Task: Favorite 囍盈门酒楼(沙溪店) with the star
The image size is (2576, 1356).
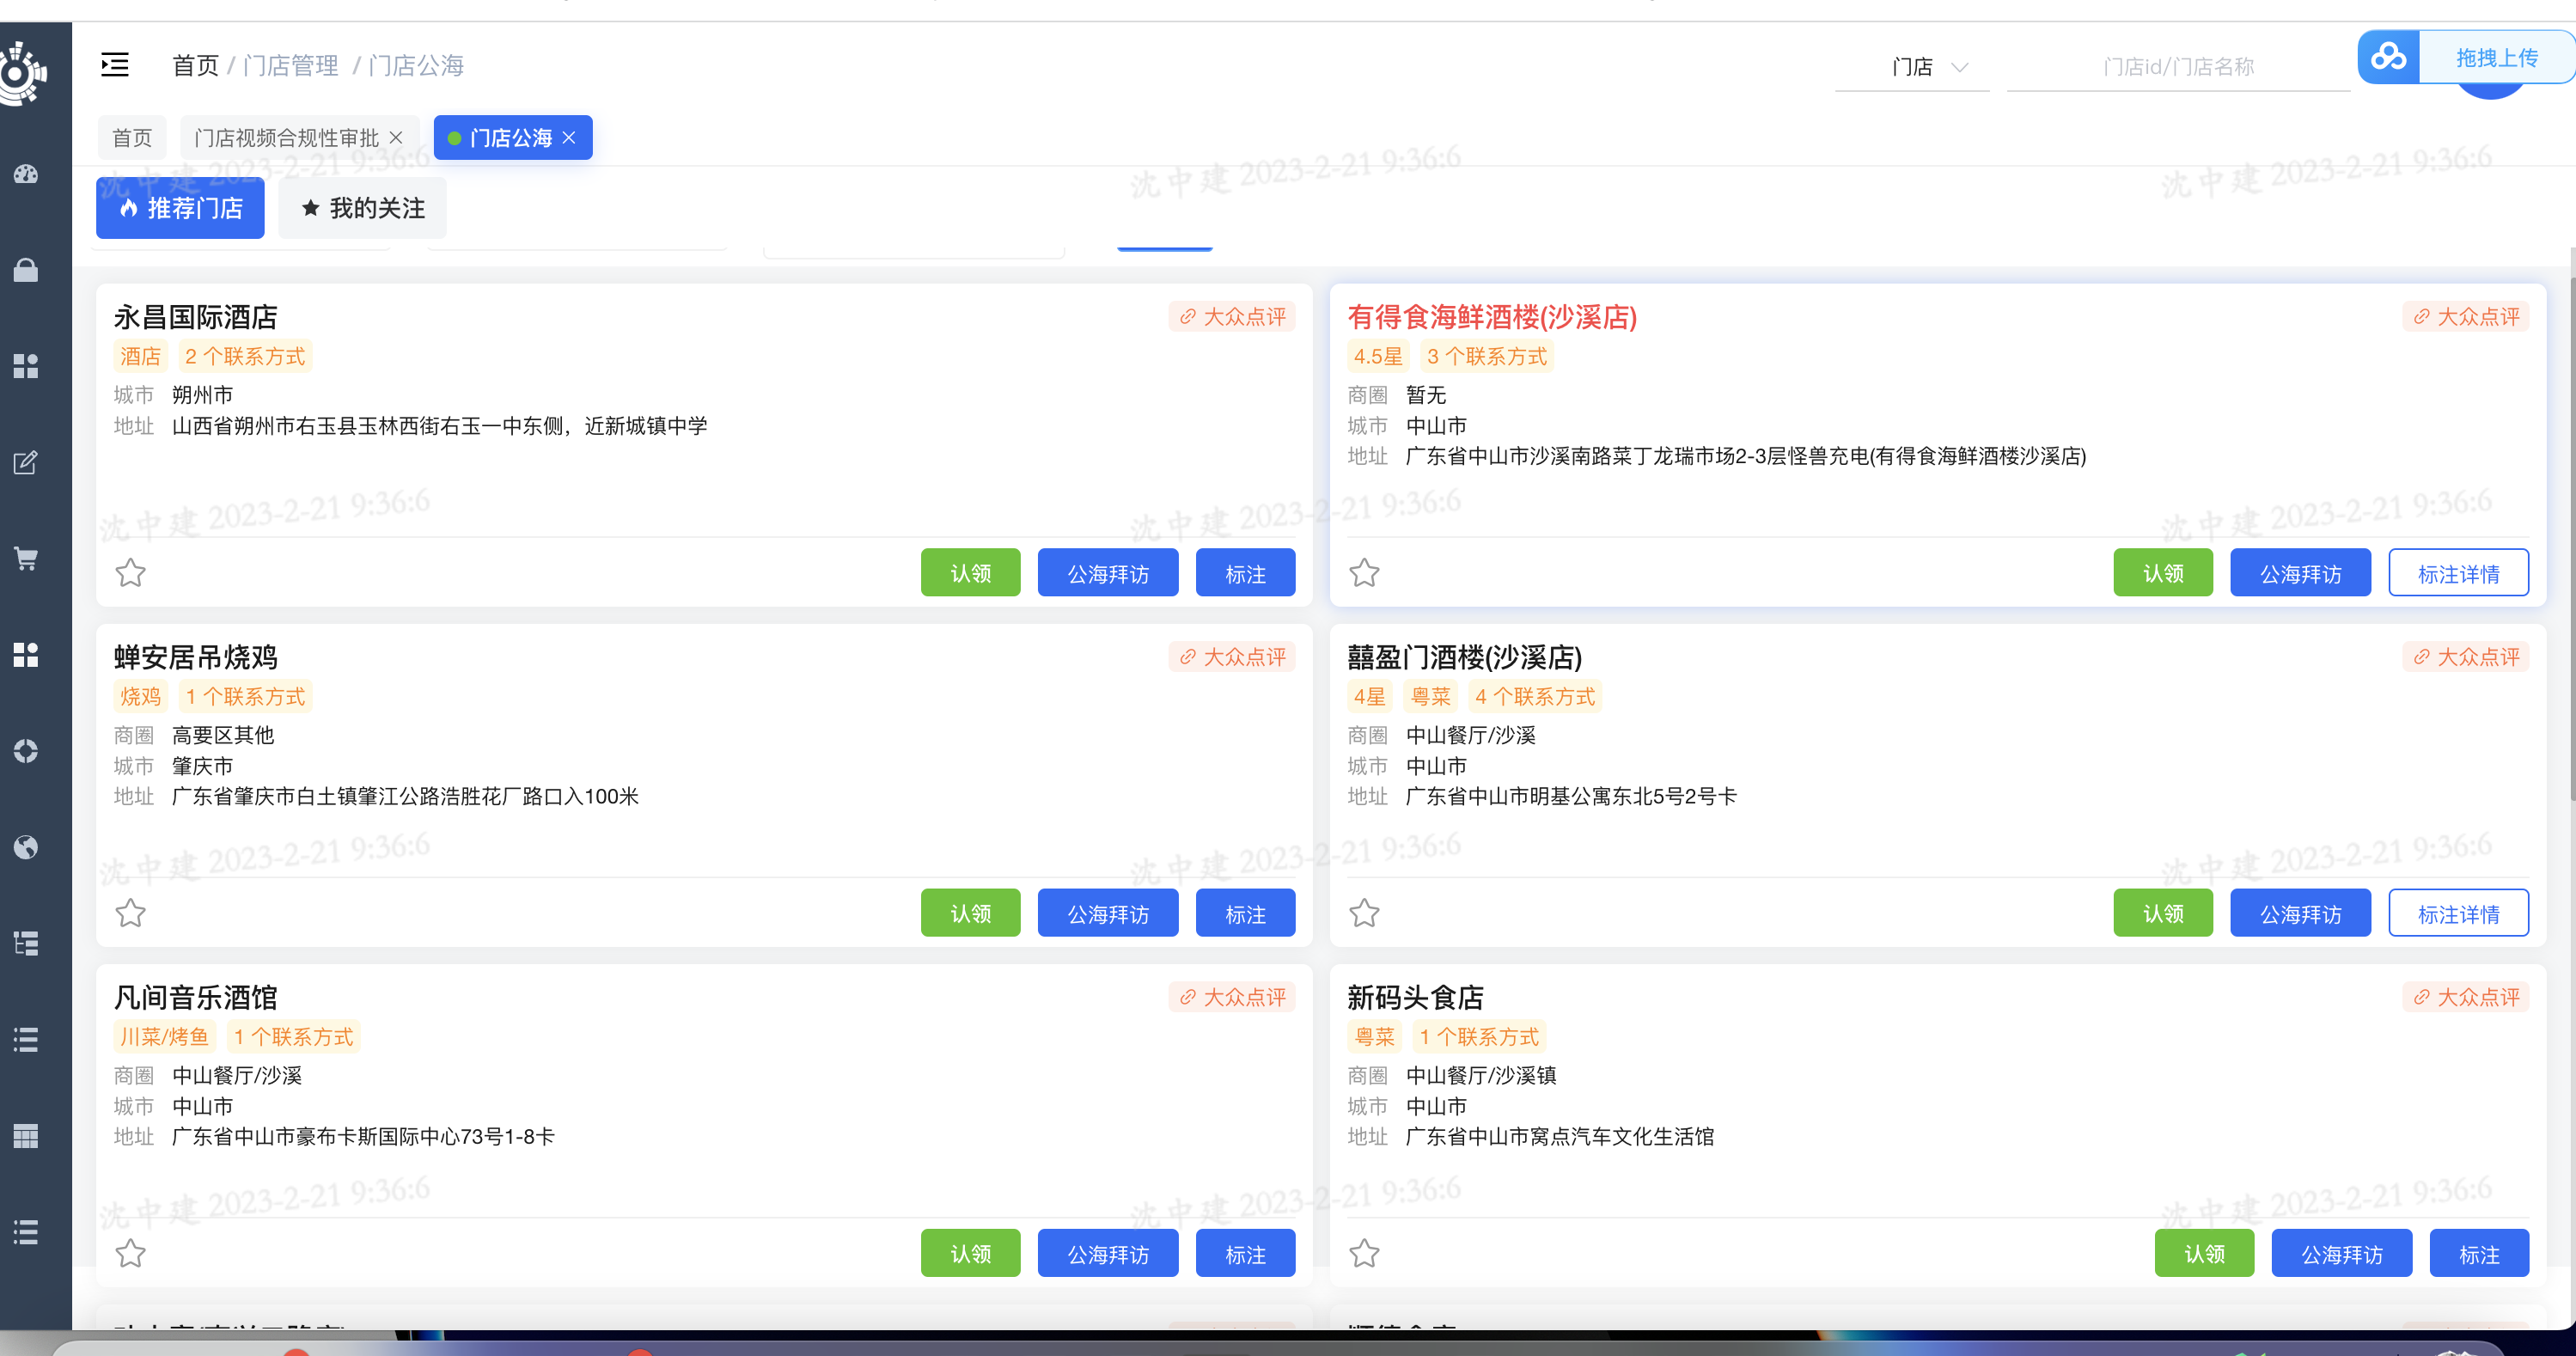Action: (x=1364, y=913)
